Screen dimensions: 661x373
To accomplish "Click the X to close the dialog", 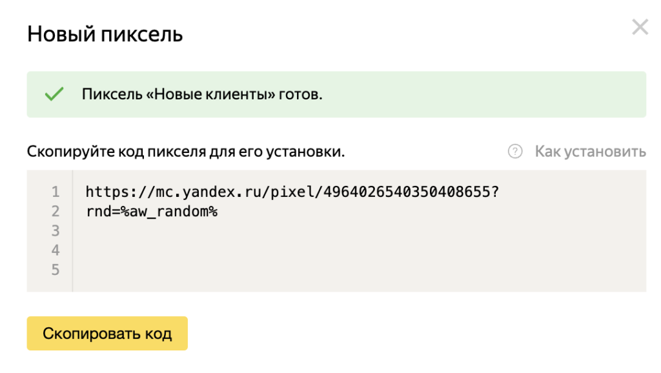I will (640, 27).
